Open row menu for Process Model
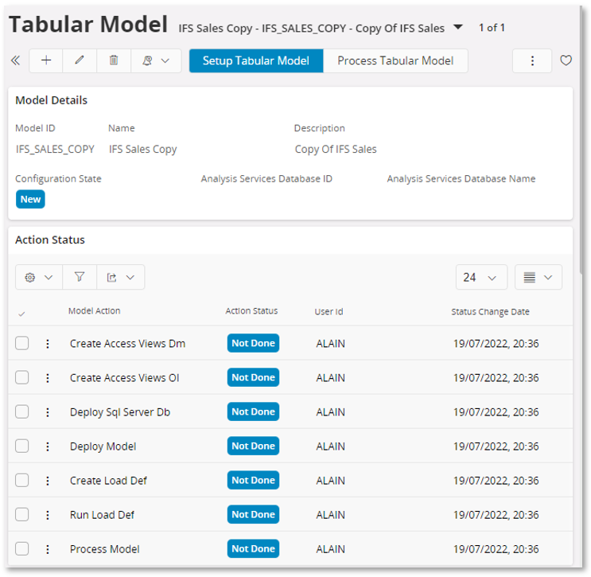Image resolution: width=591 pixels, height=577 pixels. click(48, 549)
